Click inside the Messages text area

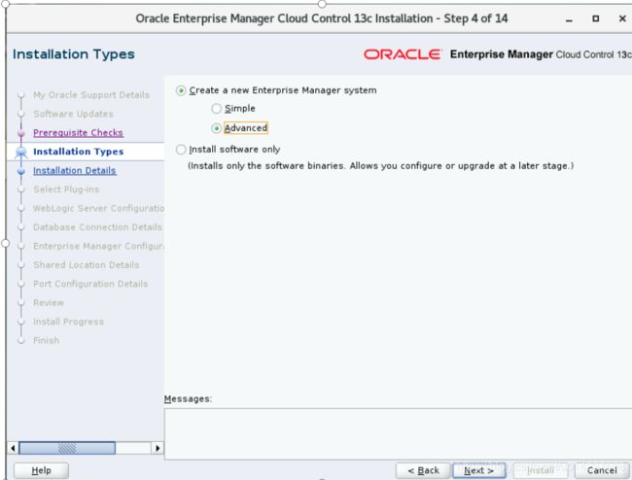point(398,433)
